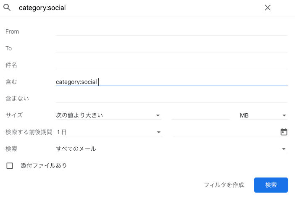The height and width of the screenshot is (201, 295).
Task: Click into the 件名 subject field
Action: tap(171, 65)
